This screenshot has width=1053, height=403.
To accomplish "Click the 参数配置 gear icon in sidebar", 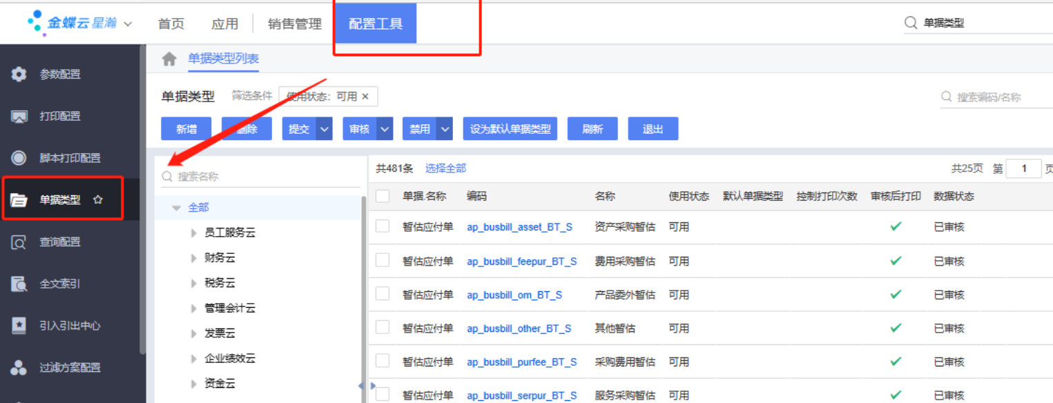I will click(x=19, y=75).
